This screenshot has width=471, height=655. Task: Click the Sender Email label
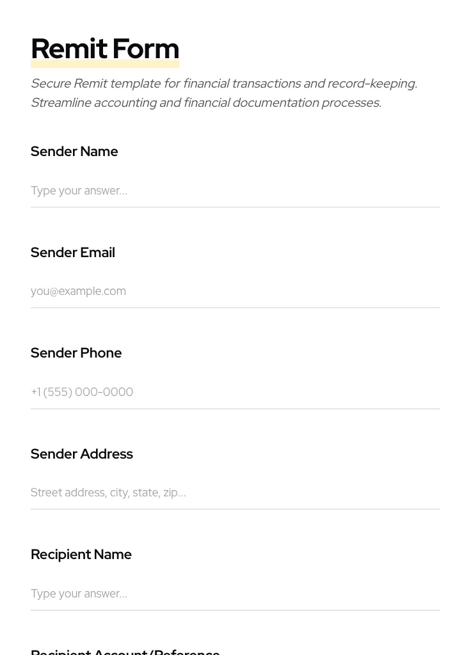(x=73, y=253)
